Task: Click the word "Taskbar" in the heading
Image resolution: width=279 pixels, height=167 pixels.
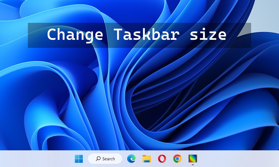Action: click(x=145, y=35)
